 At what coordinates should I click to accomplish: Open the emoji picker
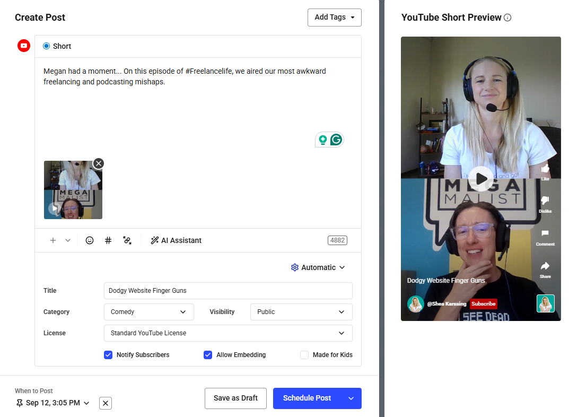point(89,240)
